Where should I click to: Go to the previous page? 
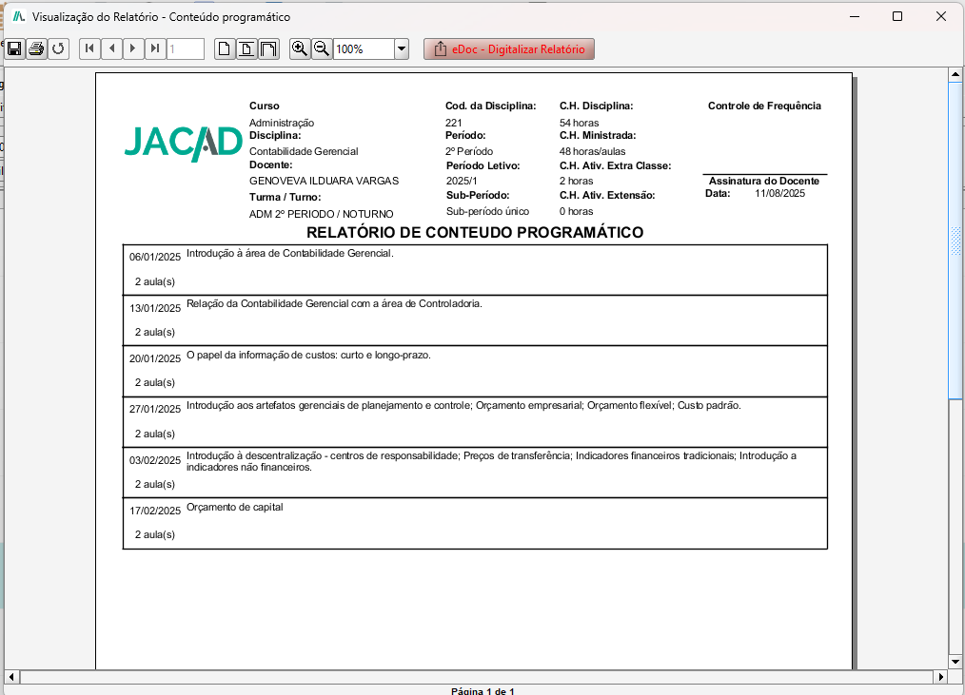coord(111,48)
